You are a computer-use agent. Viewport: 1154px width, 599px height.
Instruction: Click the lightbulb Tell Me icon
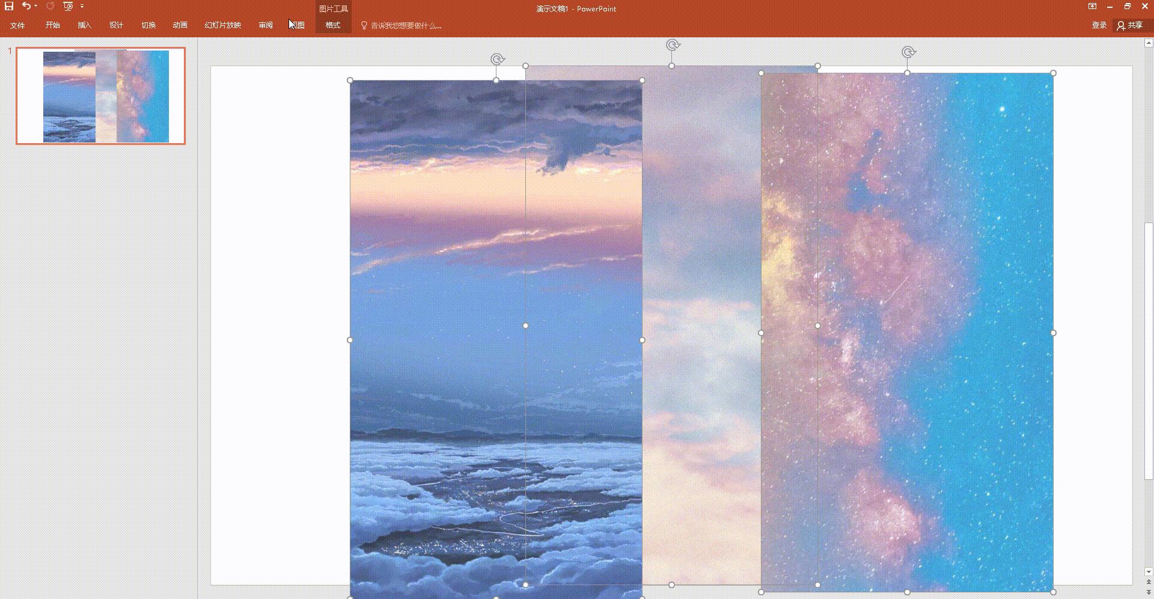(x=364, y=25)
